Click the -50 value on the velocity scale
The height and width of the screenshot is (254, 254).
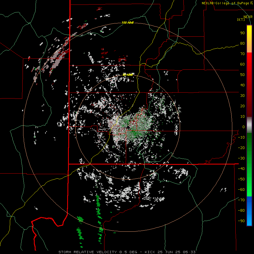(x=241, y=179)
